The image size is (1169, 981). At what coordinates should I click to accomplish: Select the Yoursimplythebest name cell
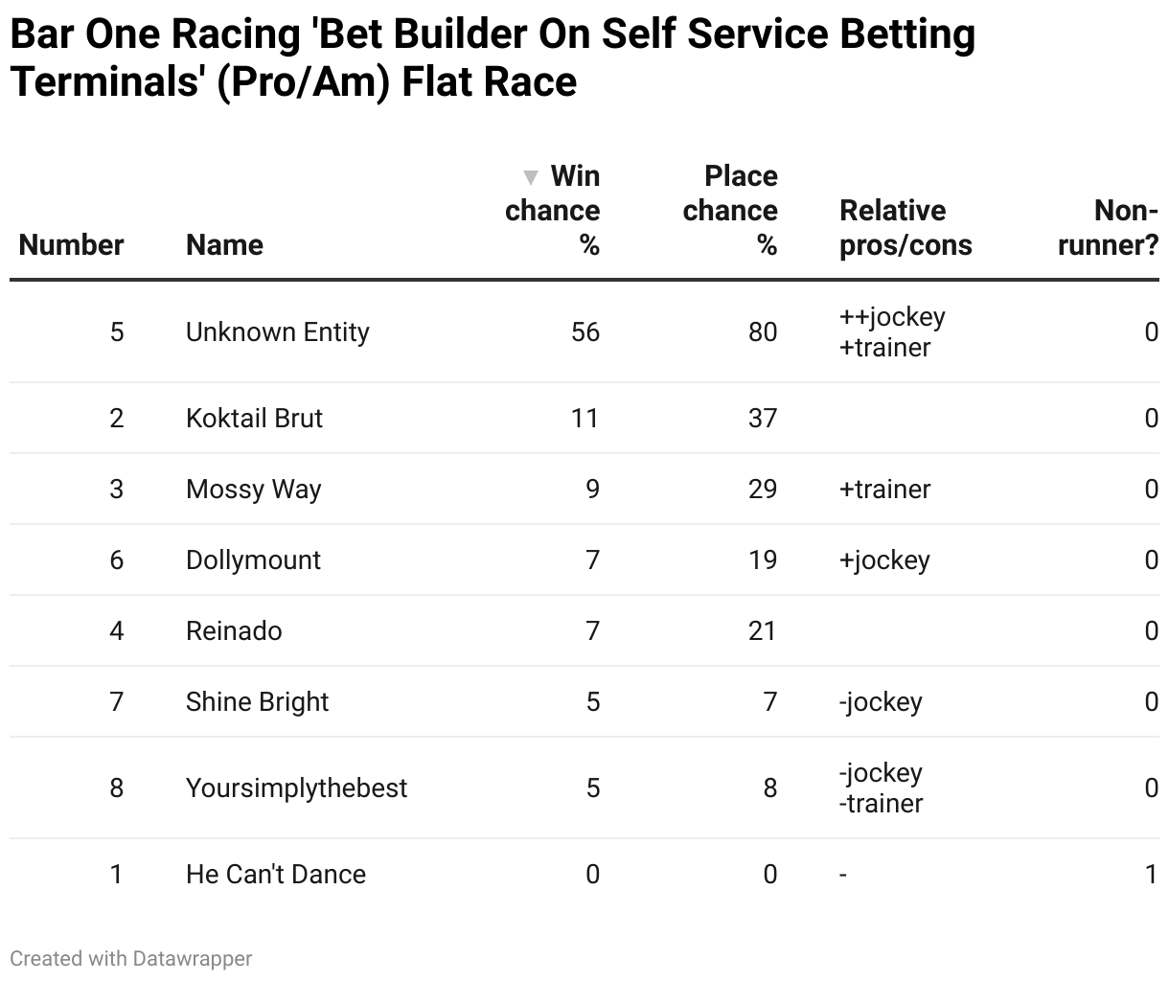(x=296, y=788)
